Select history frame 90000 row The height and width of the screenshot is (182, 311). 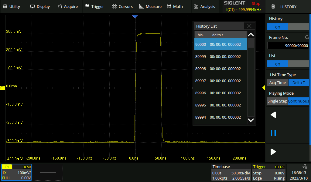click(x=220, y=44)
